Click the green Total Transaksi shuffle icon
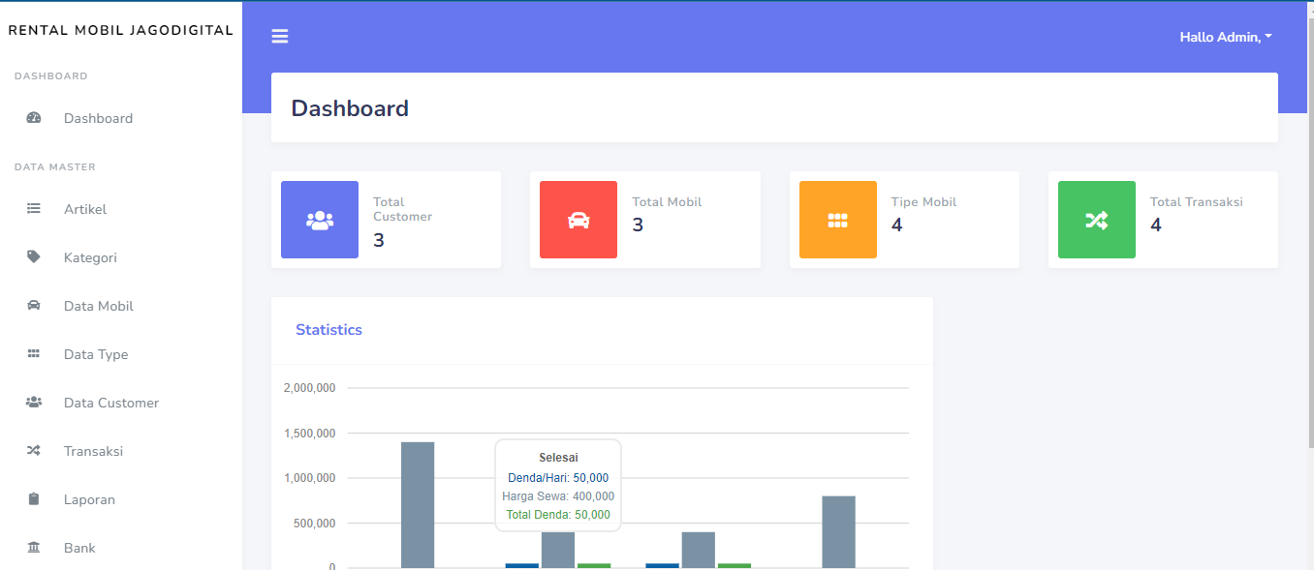The image size is (1314, 570). click(1097, 220)
